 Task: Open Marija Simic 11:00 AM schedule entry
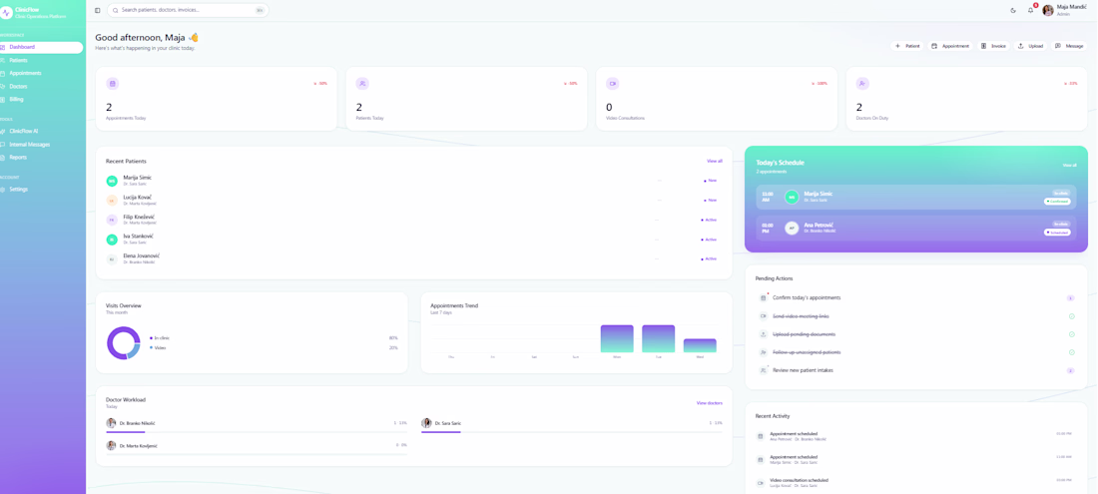(x=916, y=198)
